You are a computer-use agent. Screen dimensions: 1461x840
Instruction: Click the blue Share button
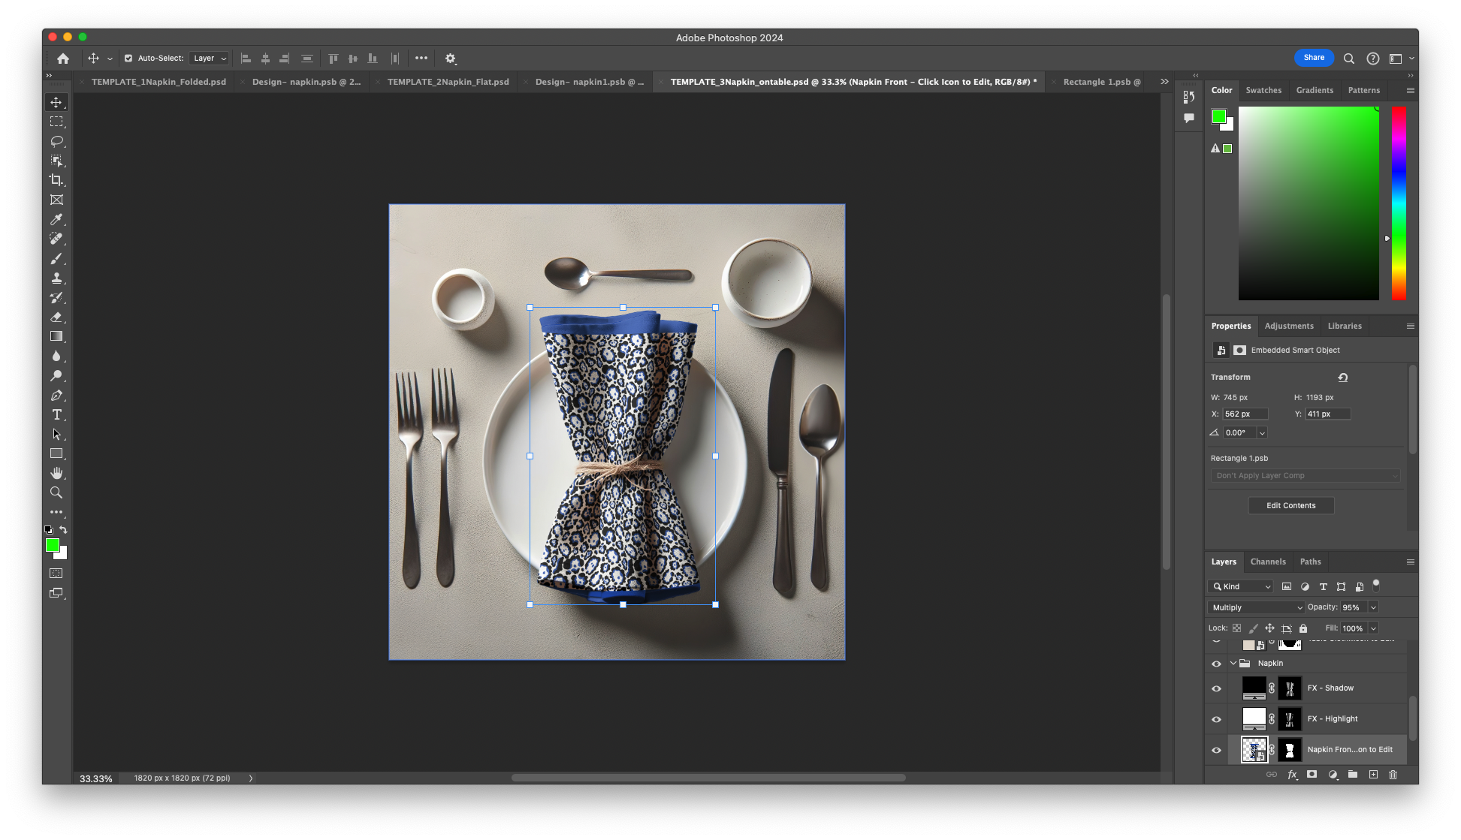coord(1313,58)
